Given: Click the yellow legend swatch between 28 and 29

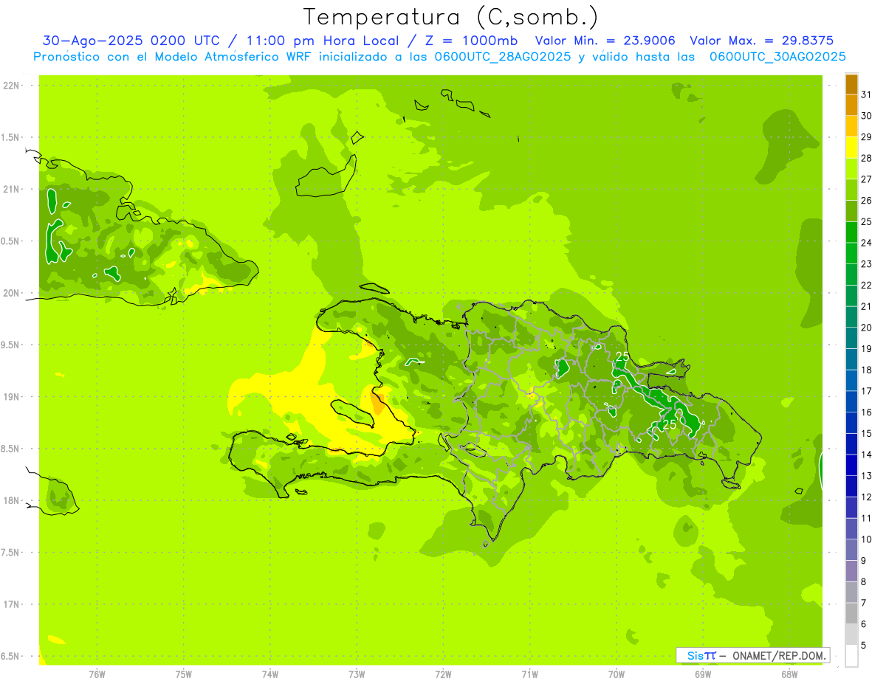Looking at the screenshot, I should 851,148.
